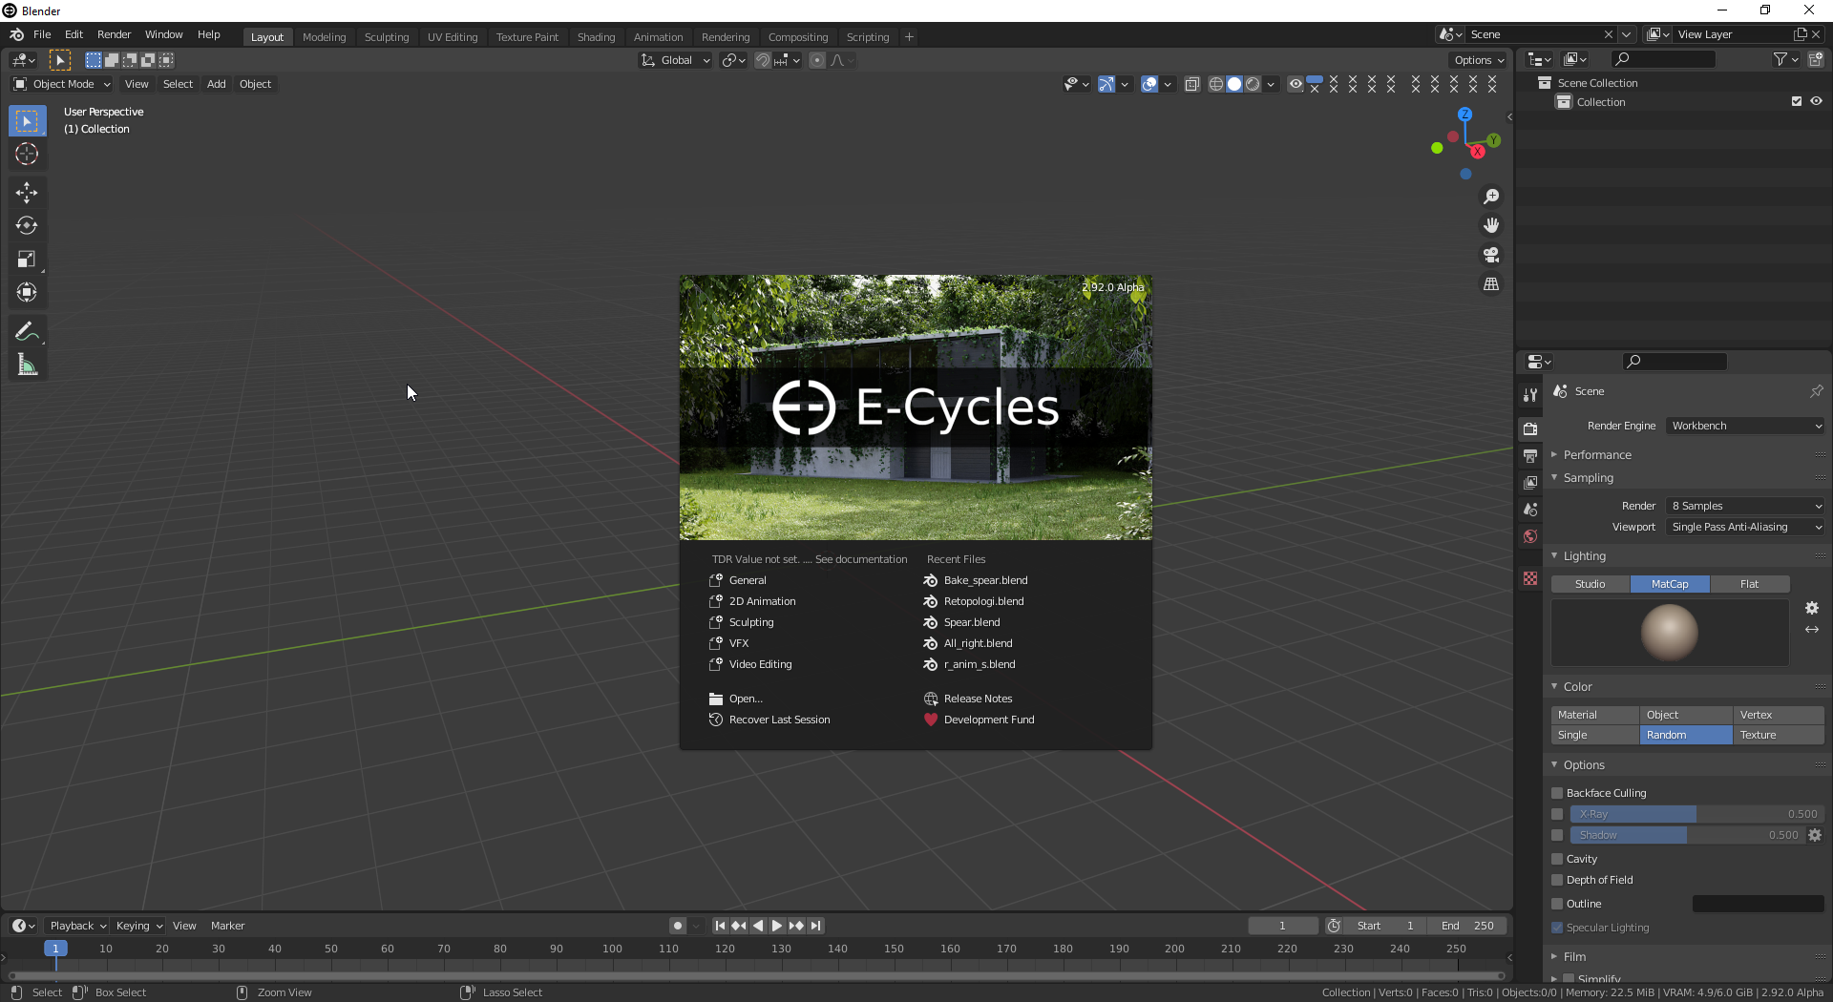Image resolution: width=1833 pixels, height=1002 pixels.
Task: Toggle Specular Lighting checkbox
Action: [1557, 928]
